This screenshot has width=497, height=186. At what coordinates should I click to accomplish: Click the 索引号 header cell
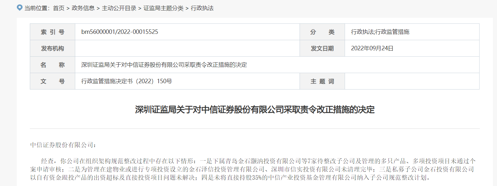click(x=52, y=32)
